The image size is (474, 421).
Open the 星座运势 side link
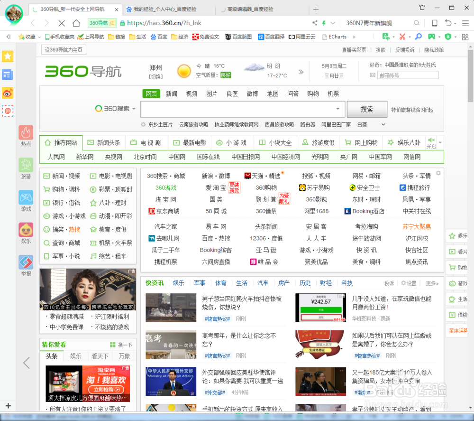coord(458,330)
